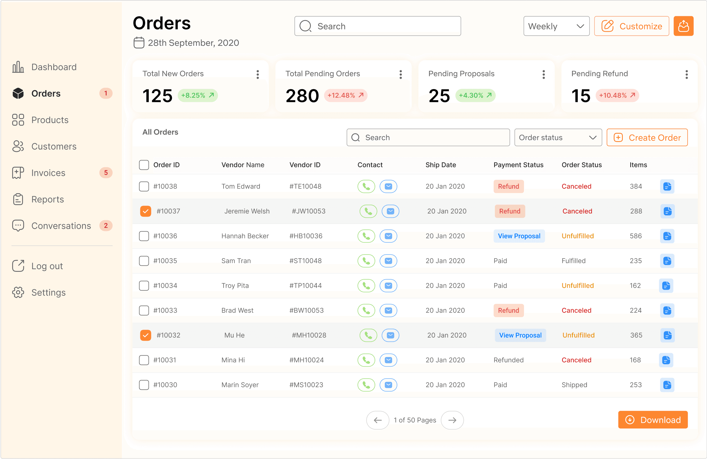Open Total New Orders three-dot menu
Viewport: 707px width, 459px height.
coord(258,74)
